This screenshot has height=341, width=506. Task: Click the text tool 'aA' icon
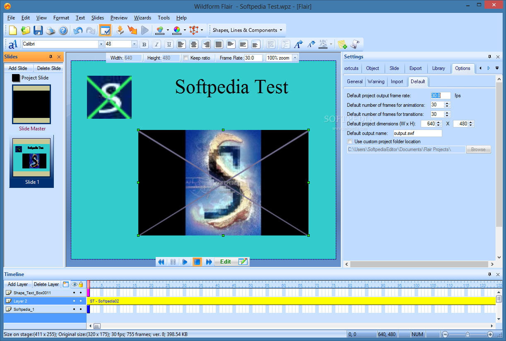pos(13,44)
